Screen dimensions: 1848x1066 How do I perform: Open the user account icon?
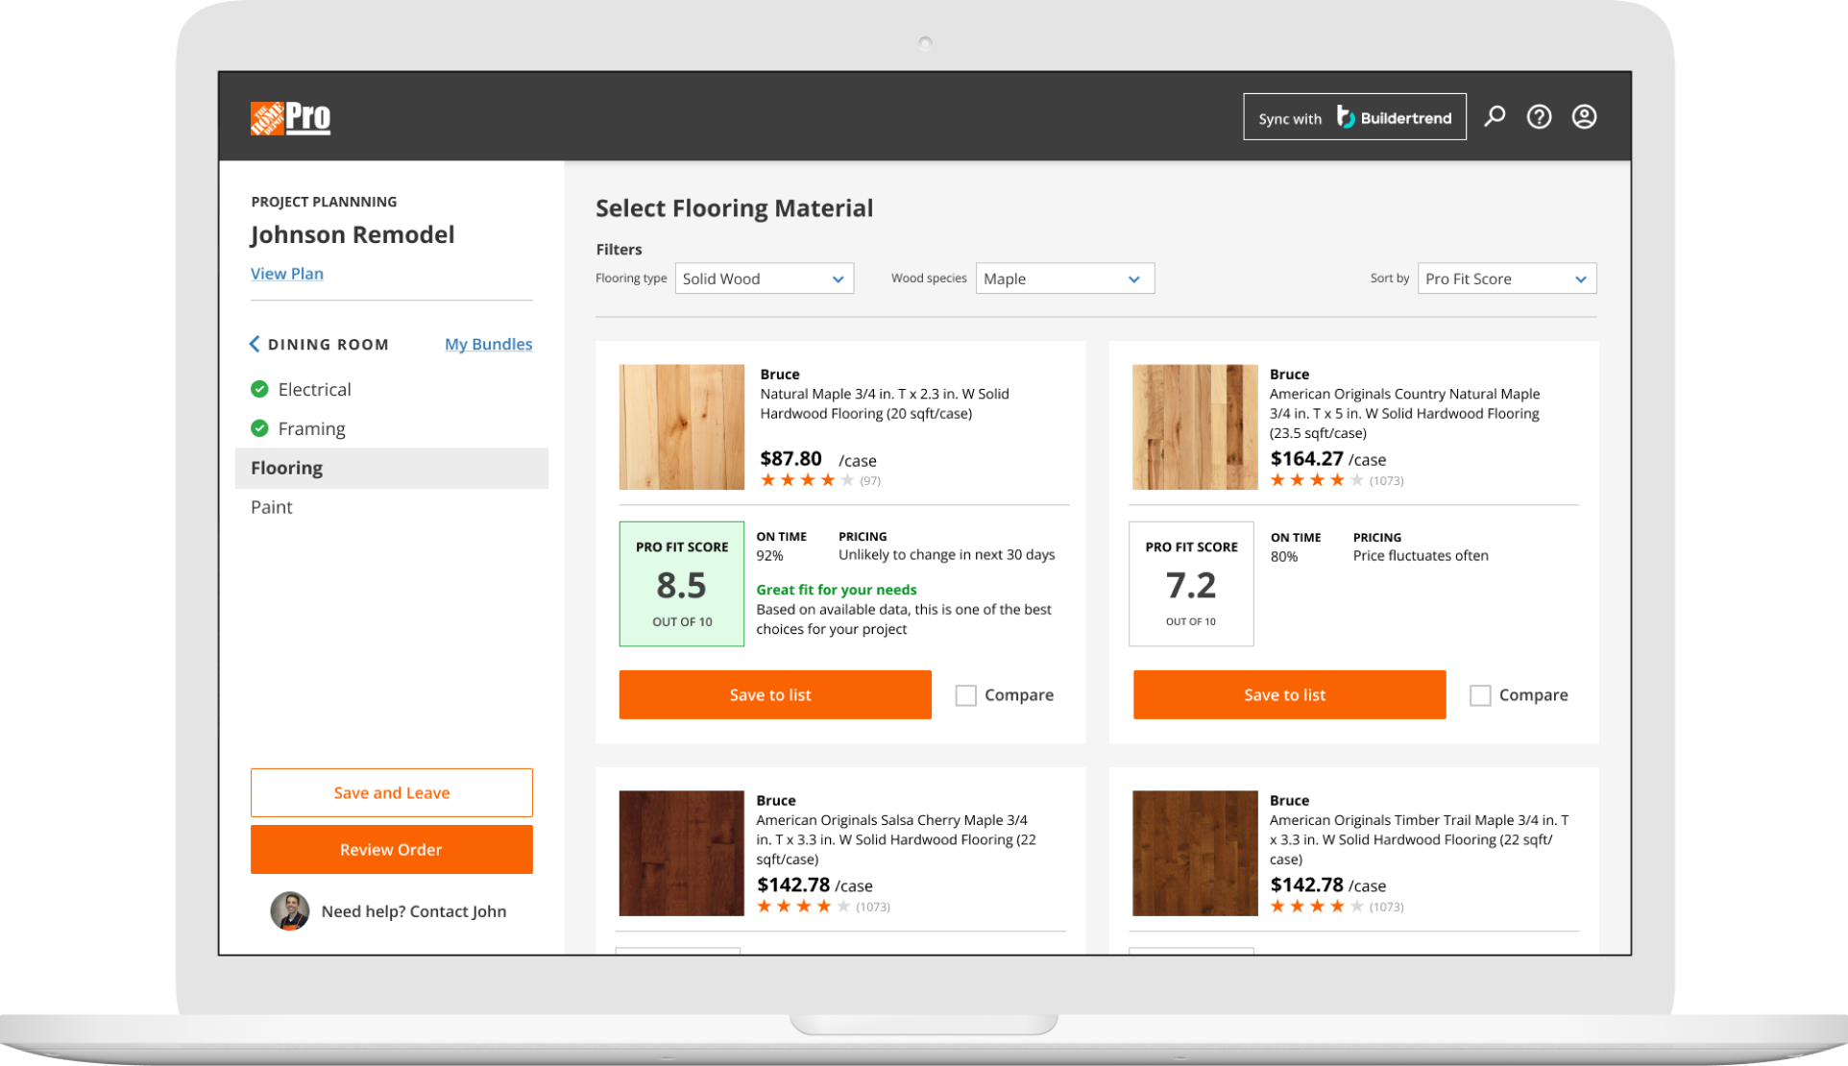click(1584, 116)
